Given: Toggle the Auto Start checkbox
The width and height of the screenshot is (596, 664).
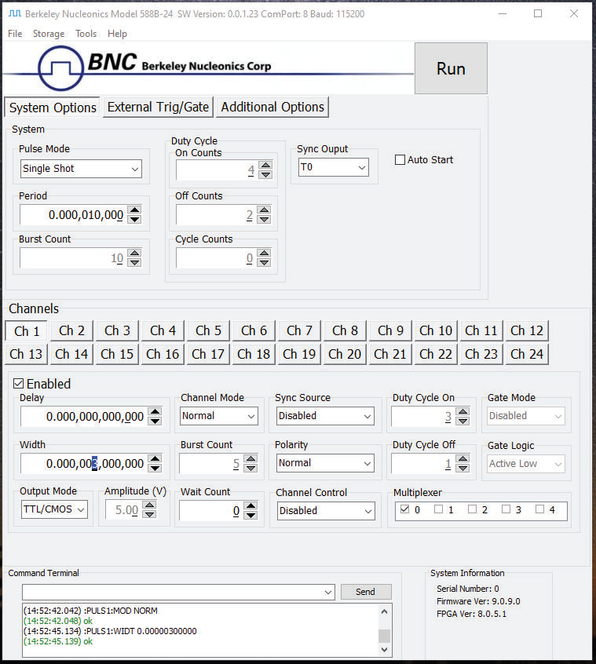Looking at the screenshot, I should (x=400, y=159).
